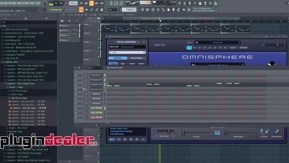Click the save project disk icon
Image resolution: width=289 pixels, height=163 pixels.
coord(200,3)
